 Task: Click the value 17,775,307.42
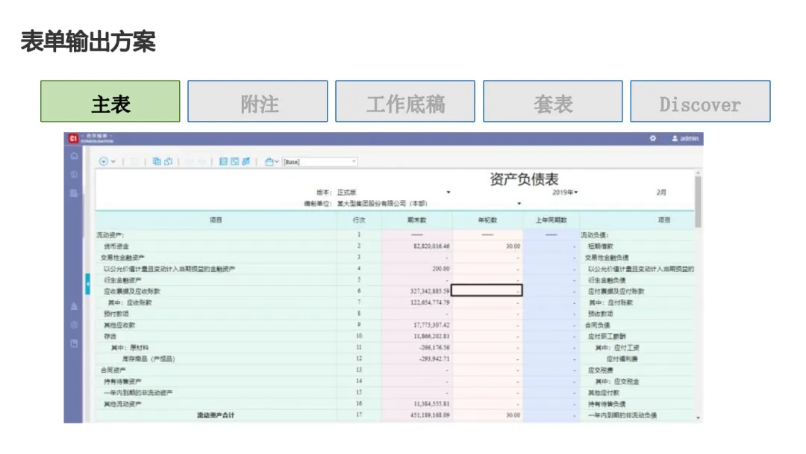pyautogui.click(x=431, y=325)
